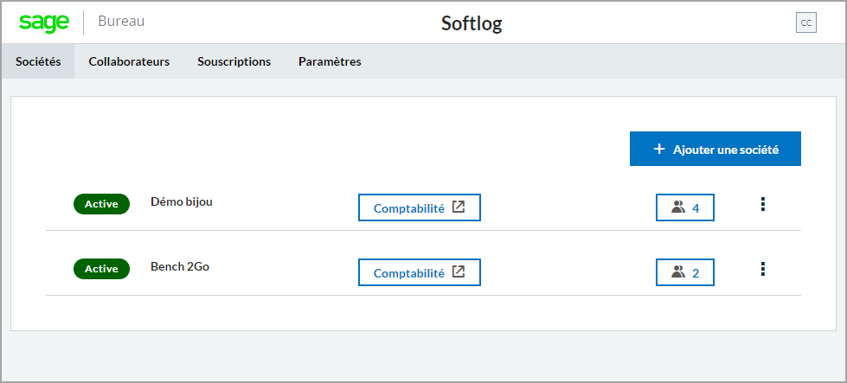Click the Bureau label in header
Image resolution: width=847 pixels, height=383 pixels.
(x=121, y=22)
